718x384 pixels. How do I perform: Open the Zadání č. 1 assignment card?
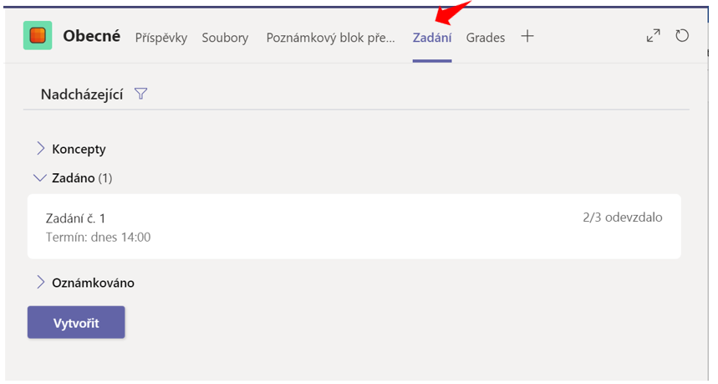tap(354, 227)
